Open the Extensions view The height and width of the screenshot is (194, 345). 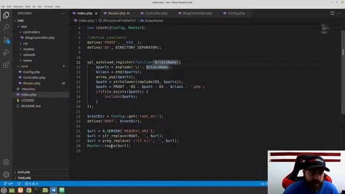6,65
